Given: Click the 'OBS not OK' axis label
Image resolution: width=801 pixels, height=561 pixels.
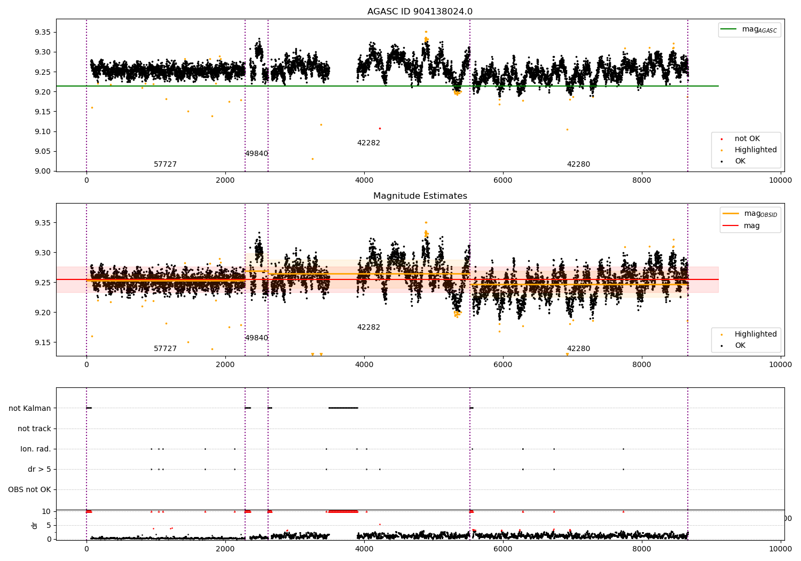Looking at the screenshot, I should [x=29, y=490].
